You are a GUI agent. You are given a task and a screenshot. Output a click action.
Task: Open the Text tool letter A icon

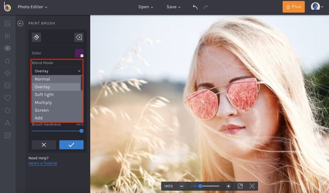7,123
